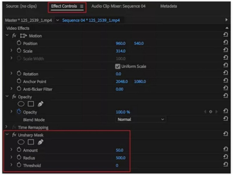Open the Blend Mode dropdown
Screen dimensions: 233x175
pos(140,119)
